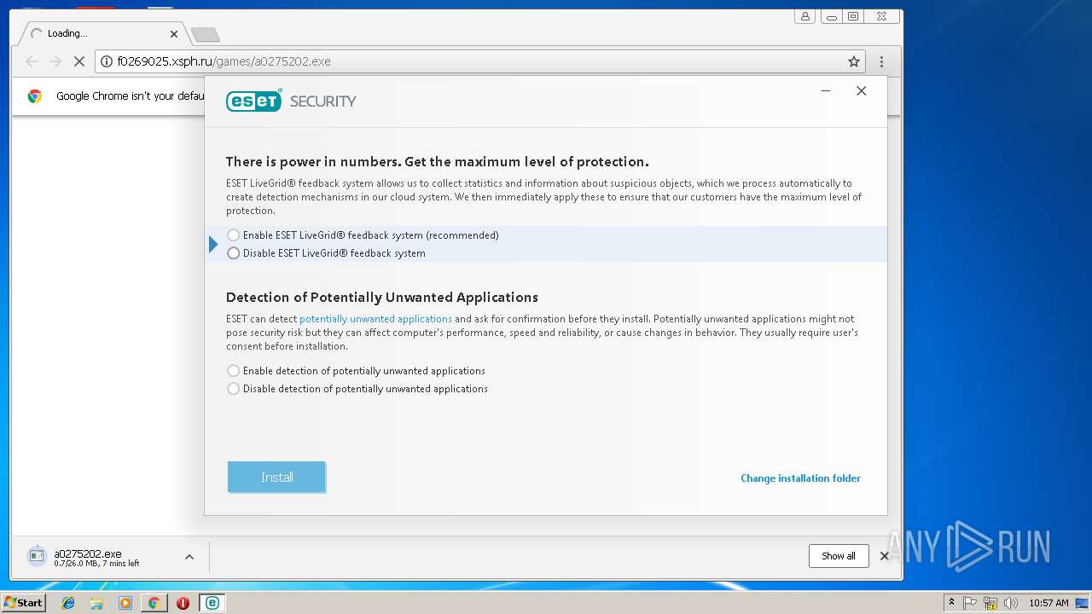Enable detection of potentially unwanted applications
This screenshot has width=1092, height=614.
coord(234,371)
